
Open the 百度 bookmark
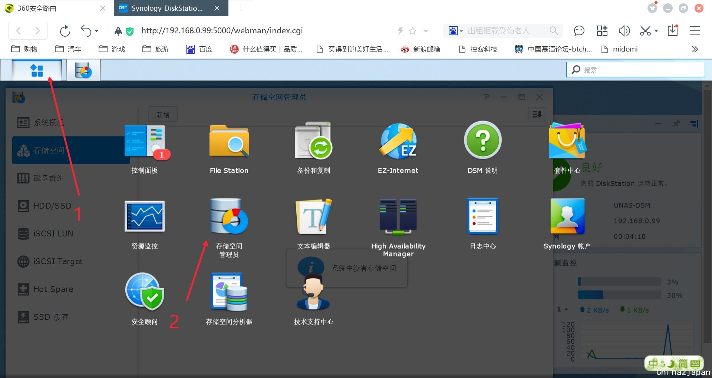(200, 49)
